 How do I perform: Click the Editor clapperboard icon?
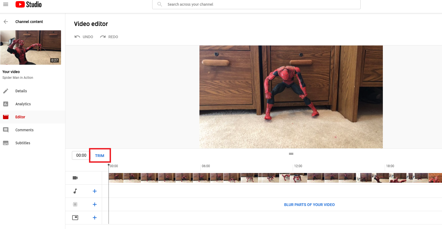(6, 117)
